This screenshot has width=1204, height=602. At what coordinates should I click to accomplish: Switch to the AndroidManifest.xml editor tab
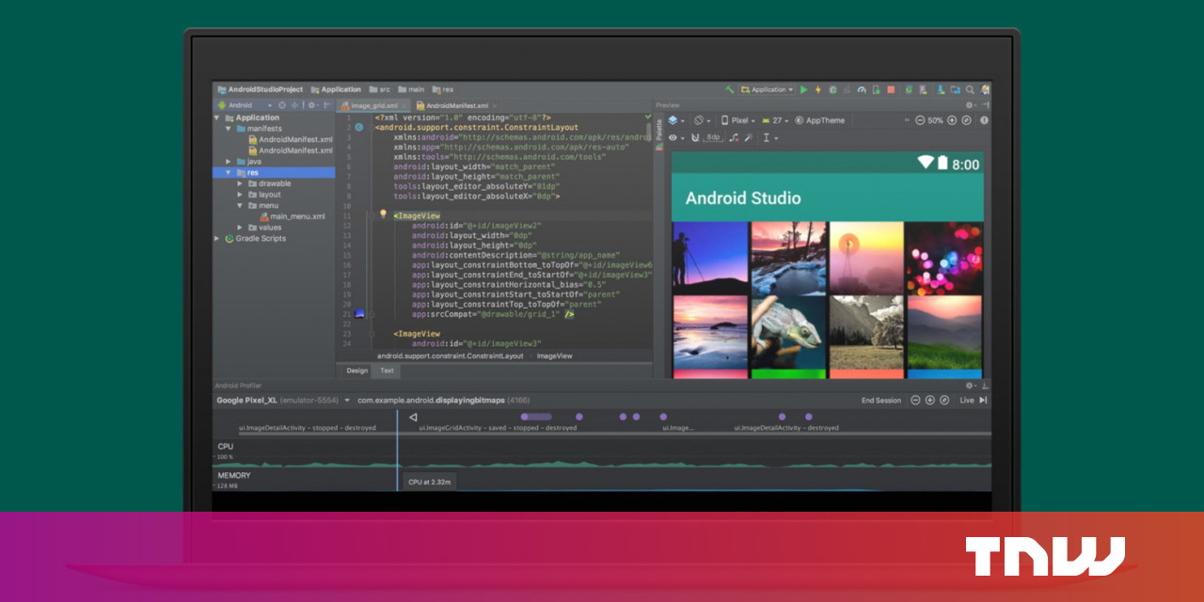coord(456,104)
